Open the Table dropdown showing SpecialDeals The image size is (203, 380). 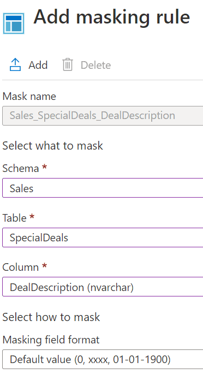pos(103,238)
